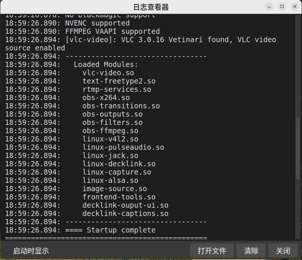Click the 日志查看器 window title text
The image size is (302, 260).
pyautogui.click(x=151, y=7)
